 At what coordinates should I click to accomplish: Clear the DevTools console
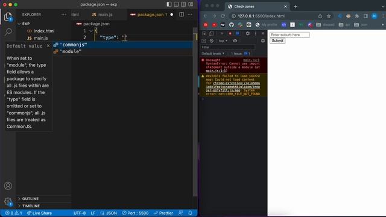click(x=212, y=41)
